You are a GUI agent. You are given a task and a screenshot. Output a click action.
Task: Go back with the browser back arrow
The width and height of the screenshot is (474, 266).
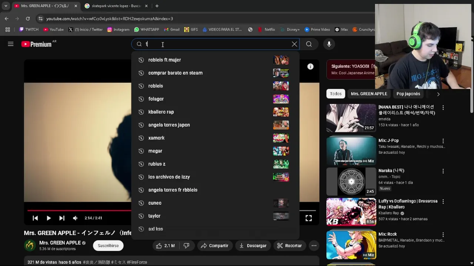[7, 18]
